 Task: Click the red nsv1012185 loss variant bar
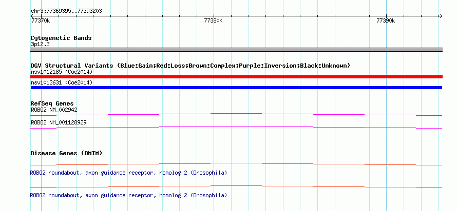[x=236, y=77]
